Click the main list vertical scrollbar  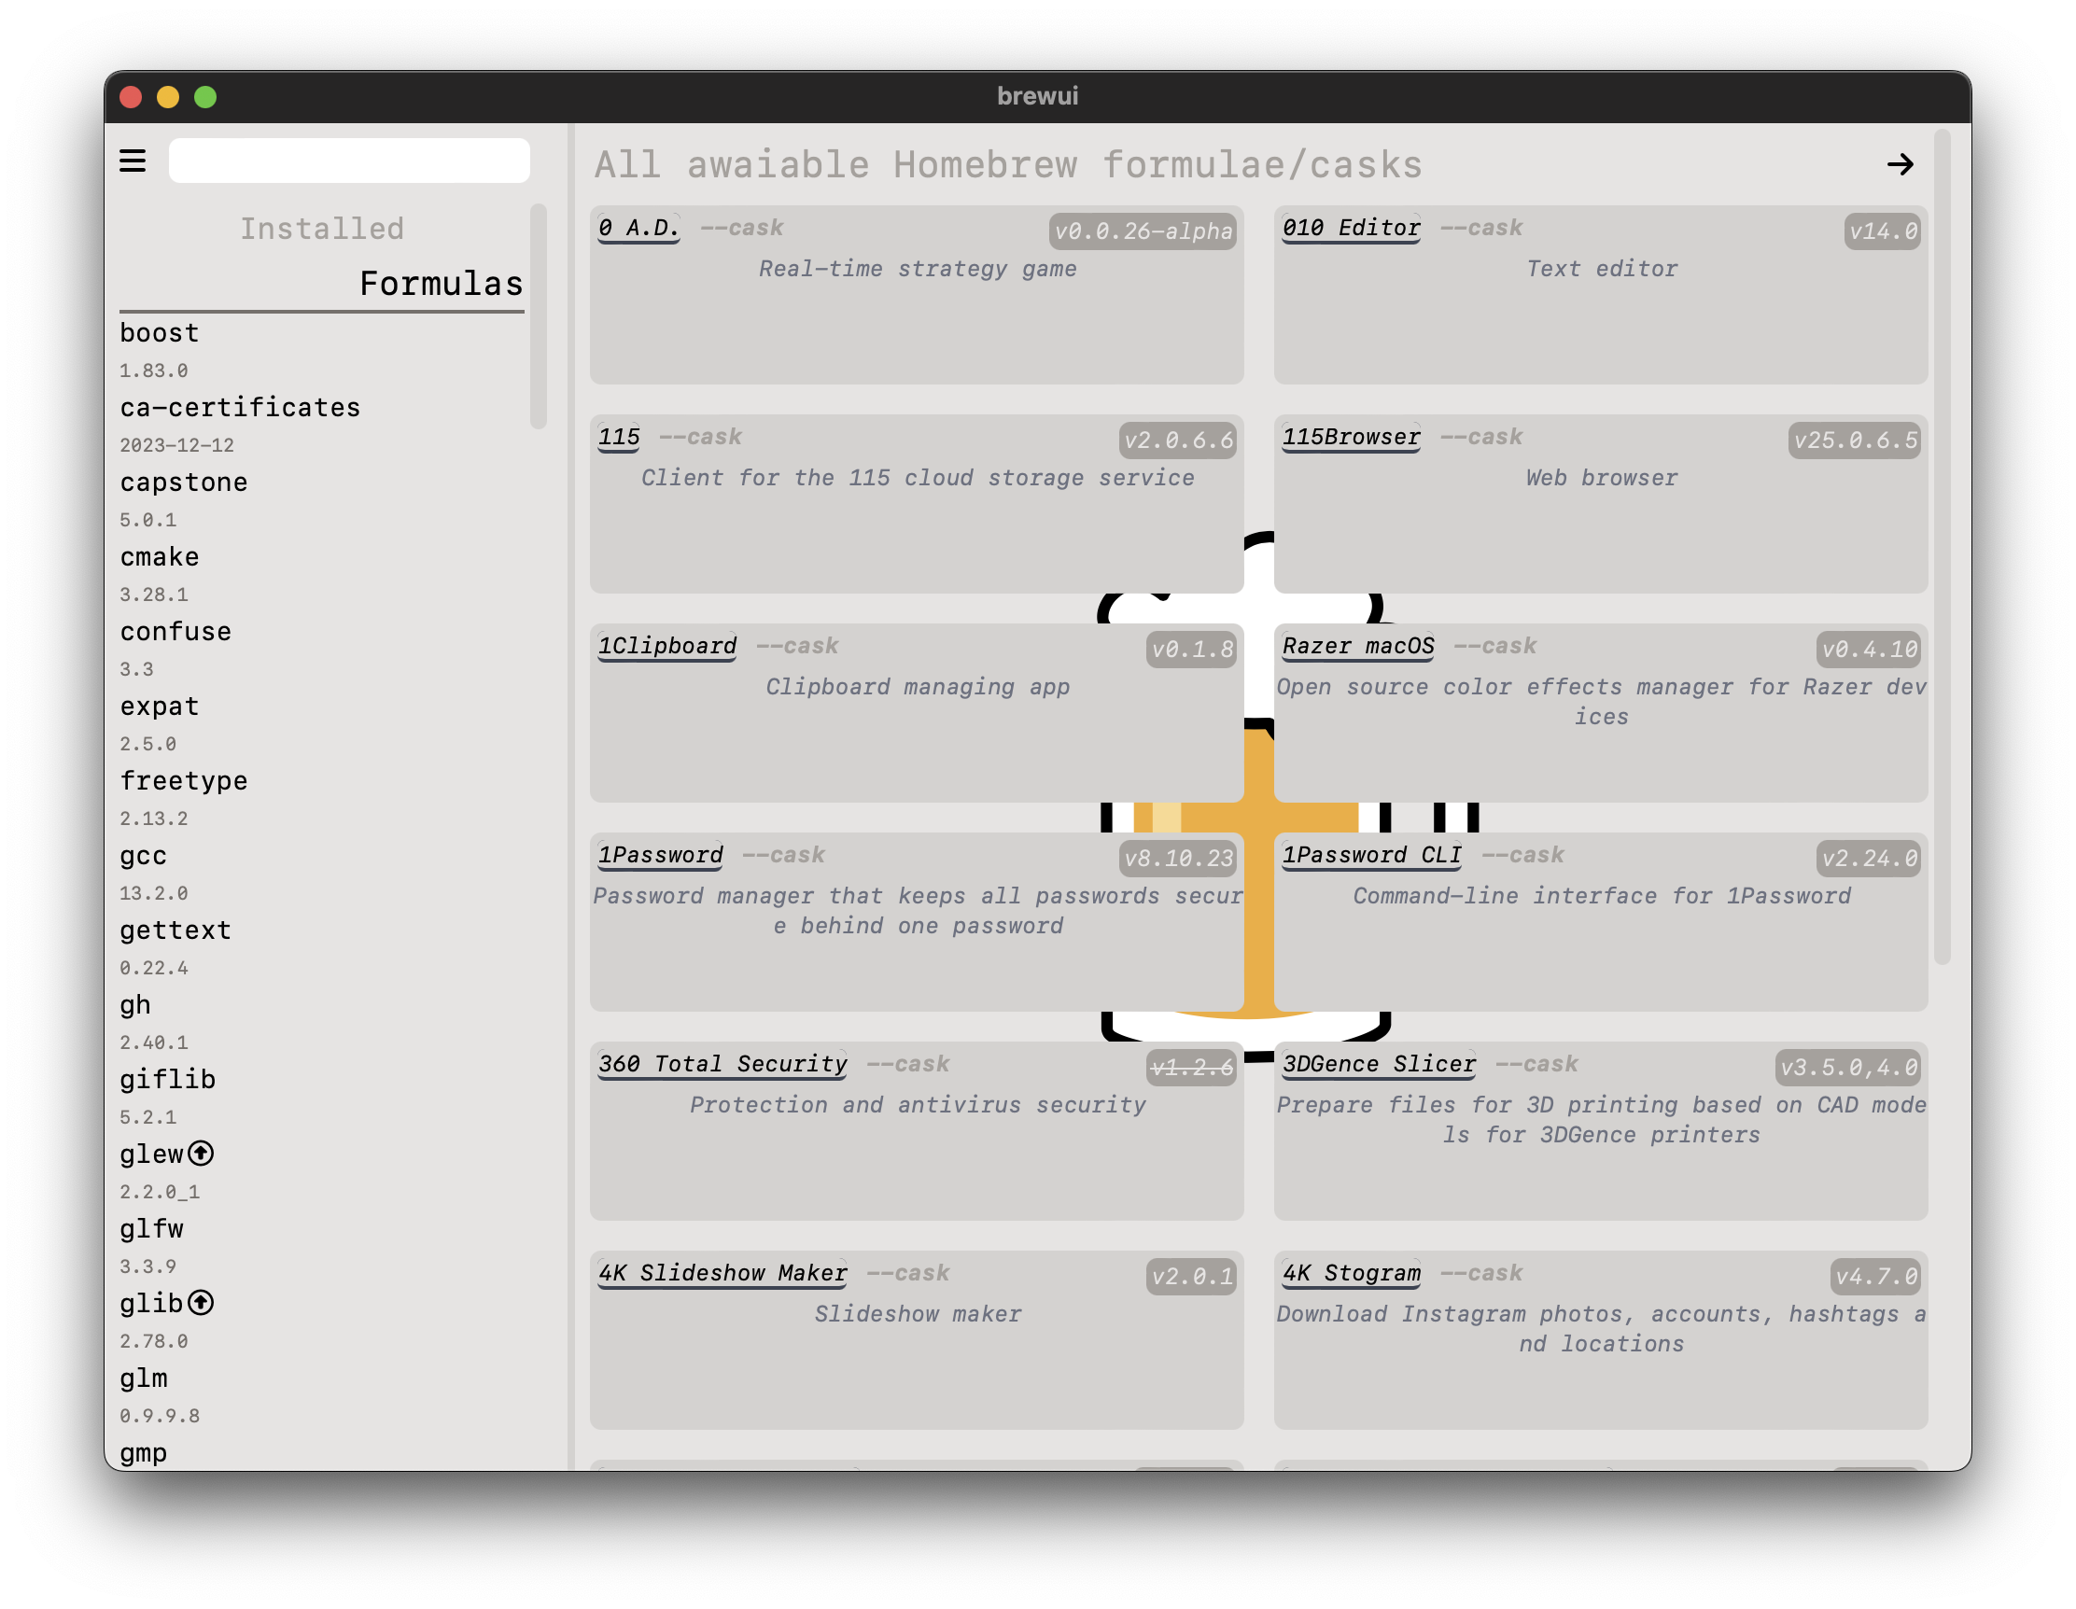1942,547
